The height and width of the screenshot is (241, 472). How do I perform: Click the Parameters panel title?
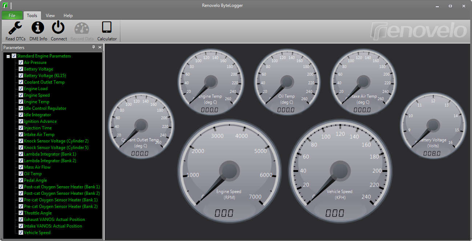coord(14,48)
